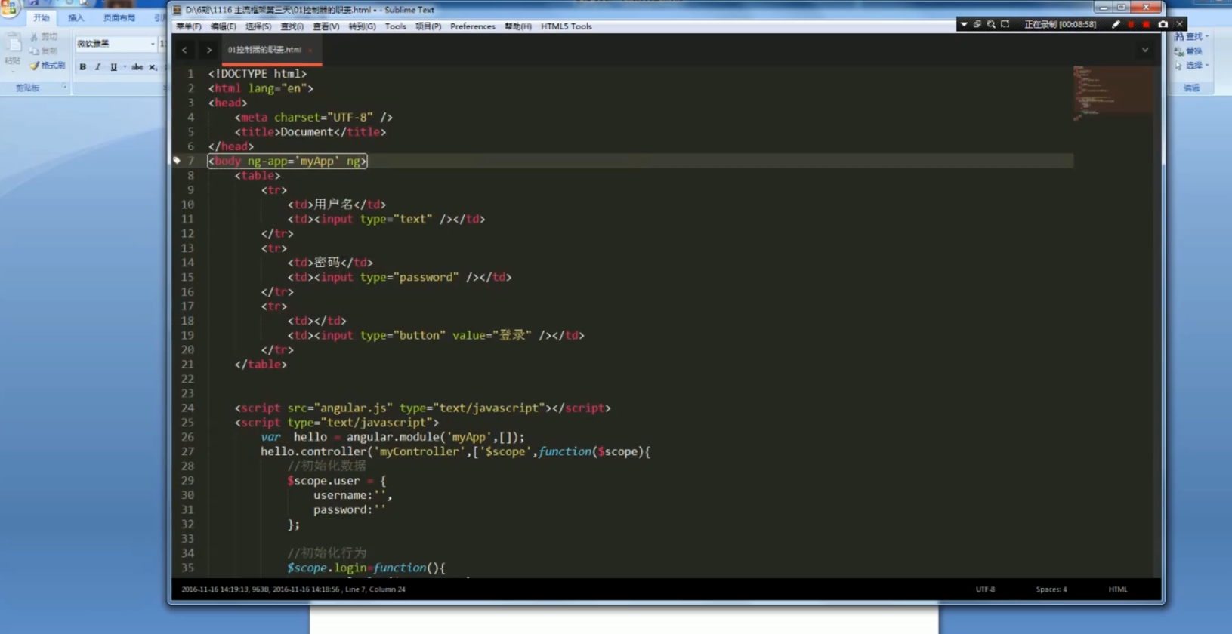Toggle Italic formatting in Word ribbon
1232x634 pixels.
[98, 67]
